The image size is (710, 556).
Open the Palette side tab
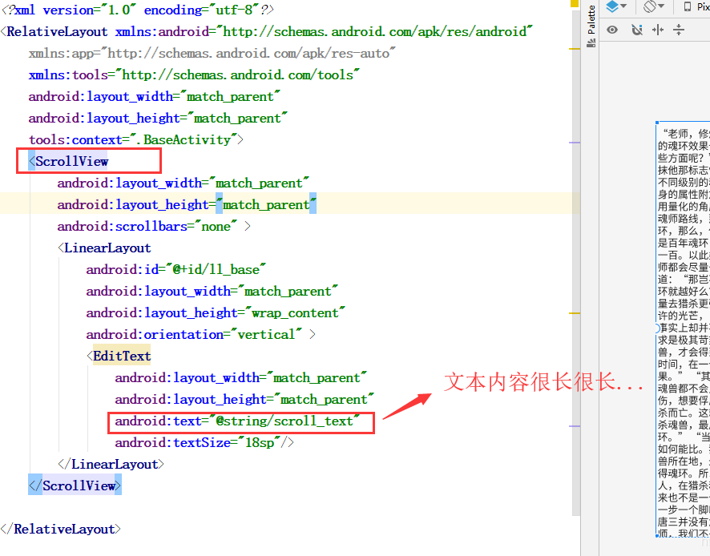tap(591, 26)
